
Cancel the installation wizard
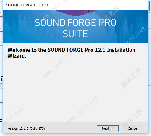point(133,128)
